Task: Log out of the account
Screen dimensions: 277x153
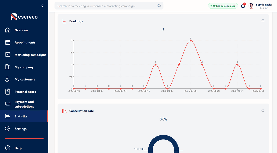Action: point(264,8)
